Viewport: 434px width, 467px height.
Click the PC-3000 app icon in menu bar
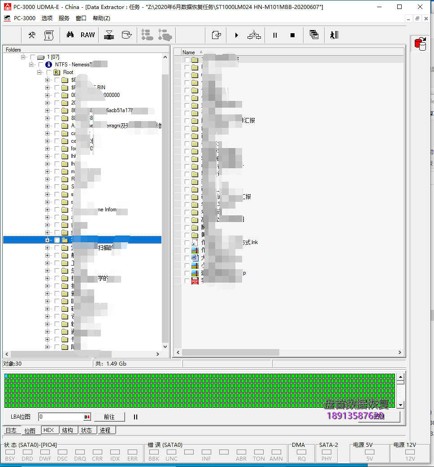pyautogui.click(x=7, y=18)
